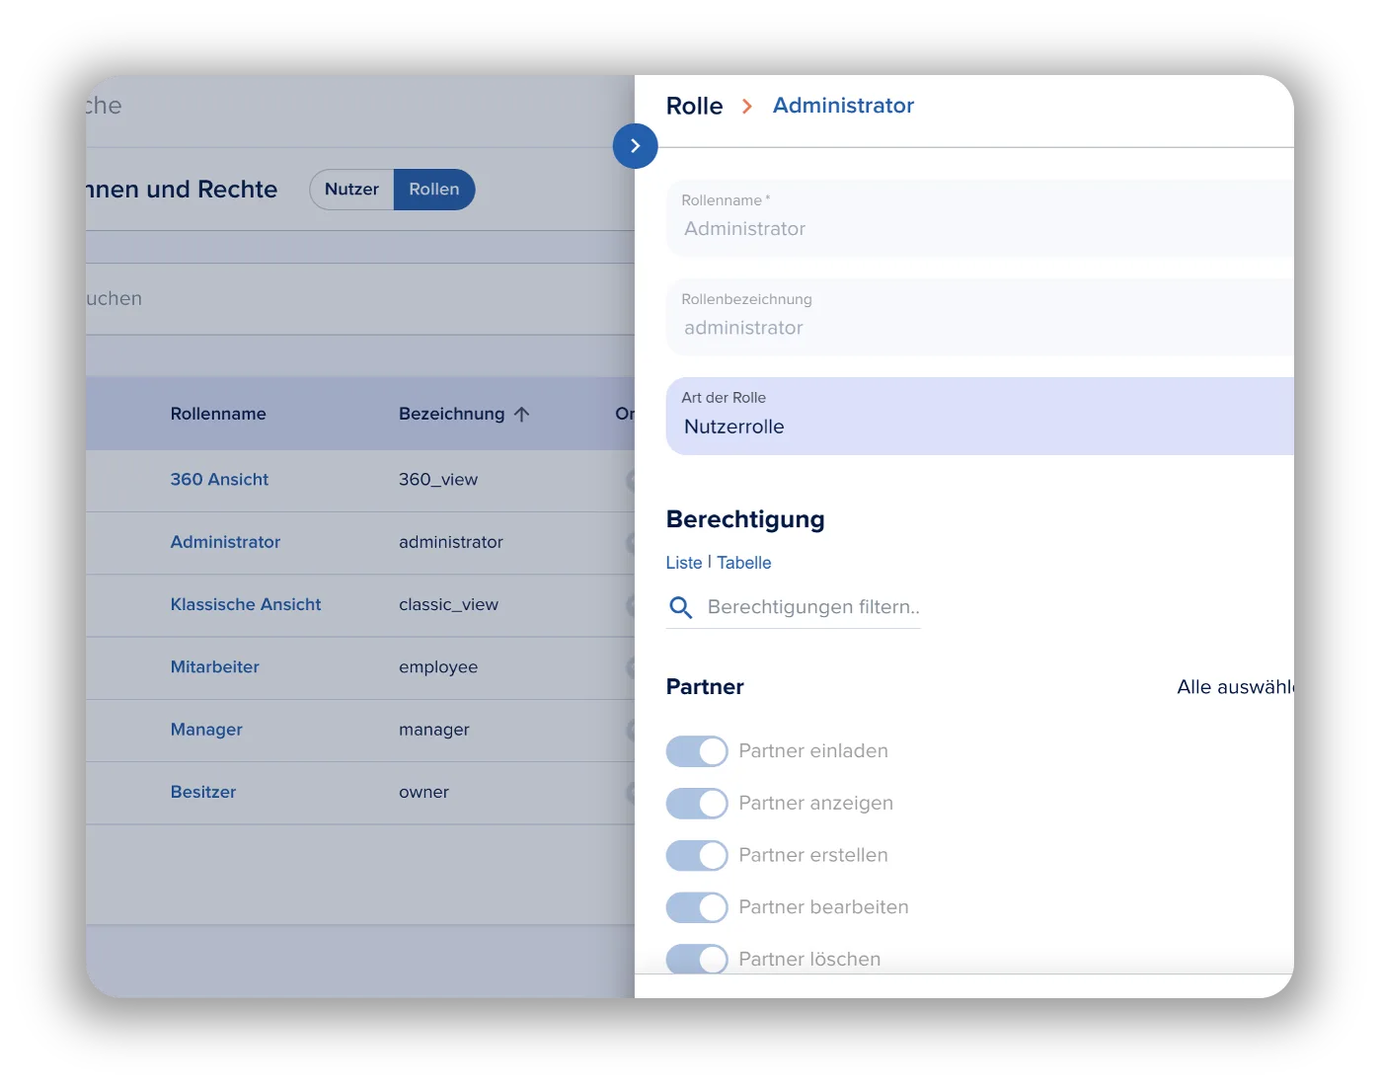Click the owner cell
Viewport: 1380px width, 1088px height.
[x=423, y=792]
